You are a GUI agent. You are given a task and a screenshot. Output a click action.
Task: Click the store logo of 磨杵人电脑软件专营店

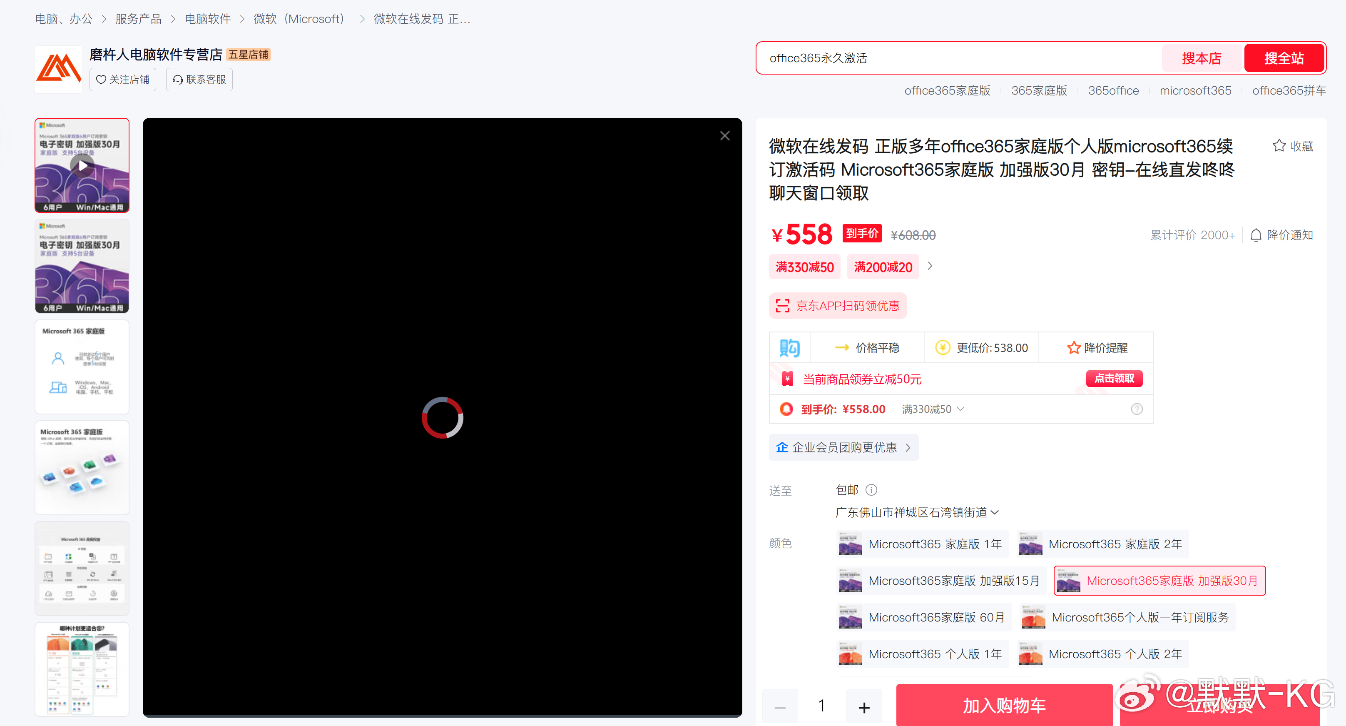pyautogui.click(x=59, y=70)
